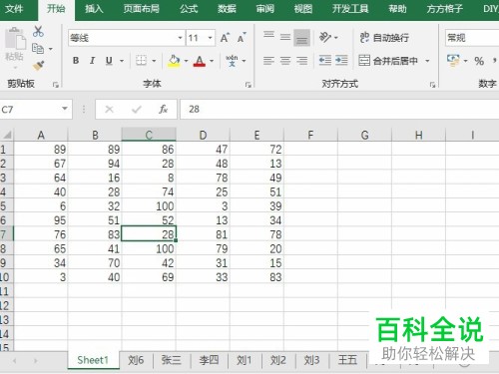Viewport: 499px width, 374px height.
Task: Open merge and center dropdown arrow
Action: coord(427,61)
